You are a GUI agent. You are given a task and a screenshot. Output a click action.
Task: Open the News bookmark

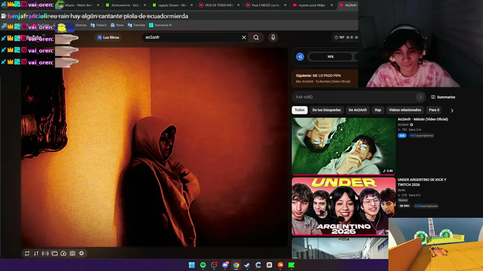point(117,25)
